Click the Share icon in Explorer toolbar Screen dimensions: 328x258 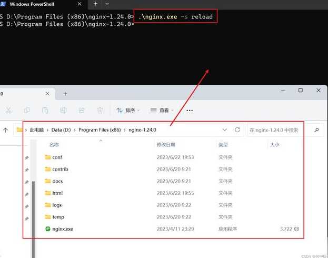point(82,110)
